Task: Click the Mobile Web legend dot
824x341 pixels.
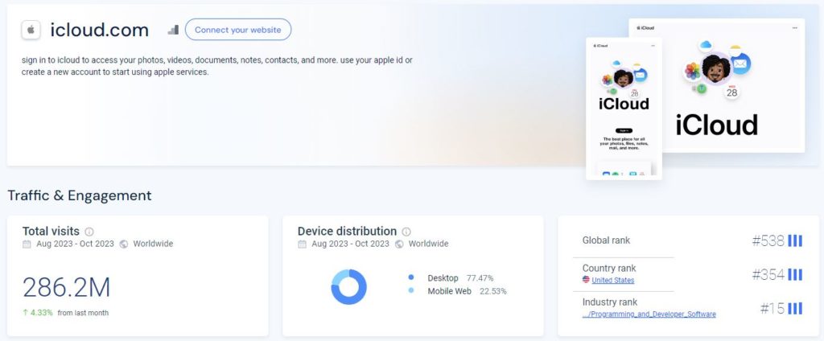Action: pyautogui.click(x=411, y=290)
